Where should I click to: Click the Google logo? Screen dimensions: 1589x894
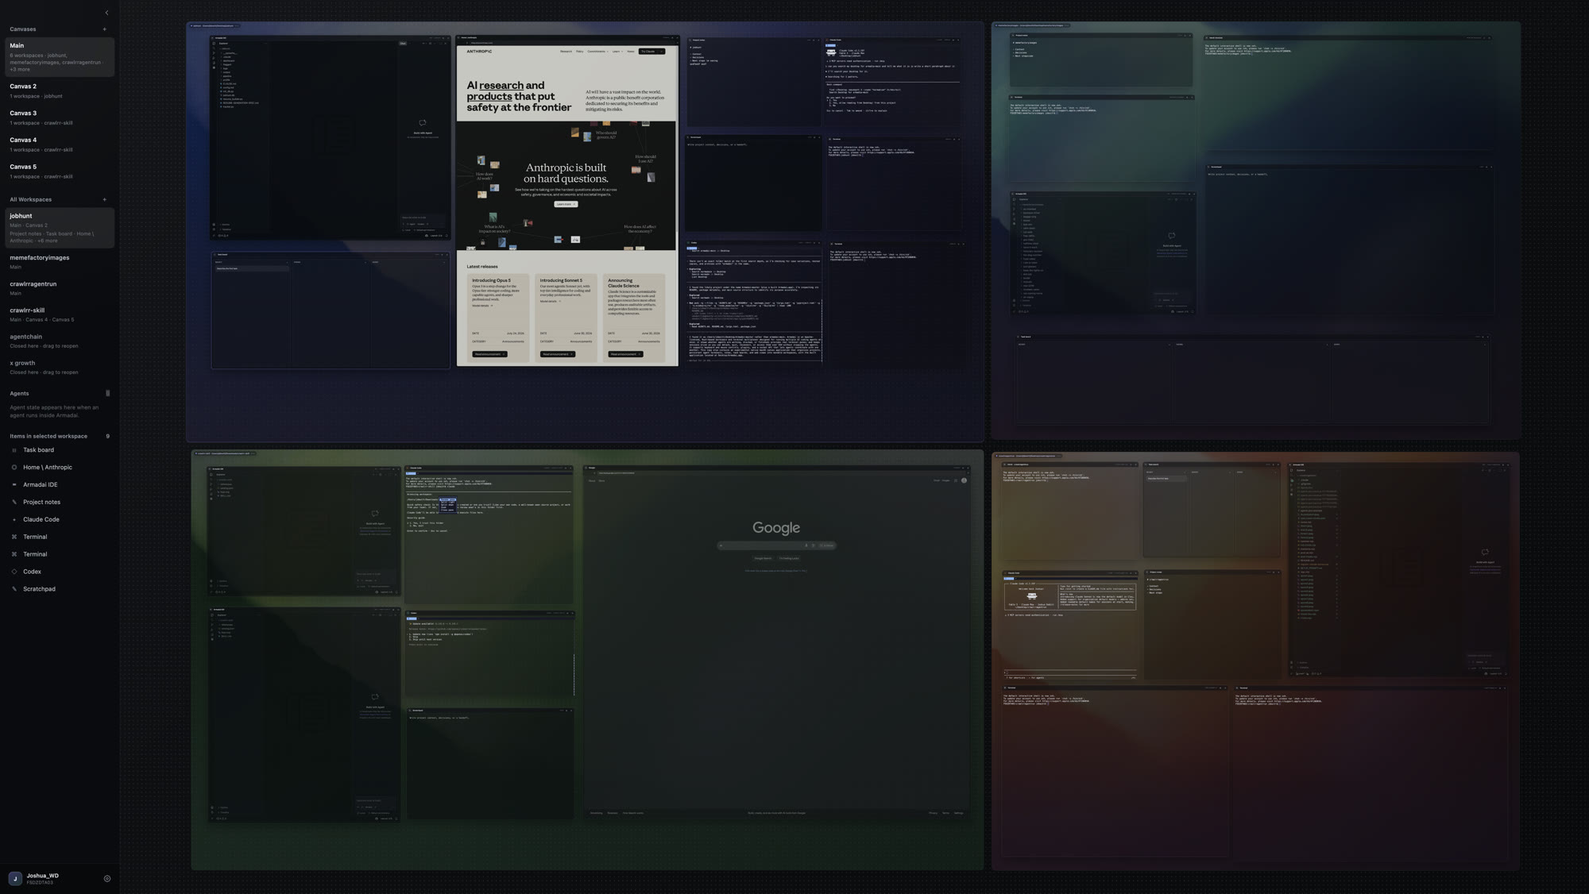click(x=776, y=528)
